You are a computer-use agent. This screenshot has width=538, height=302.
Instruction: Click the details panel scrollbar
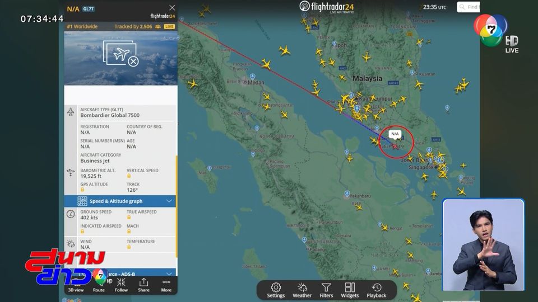coord(177,206)
